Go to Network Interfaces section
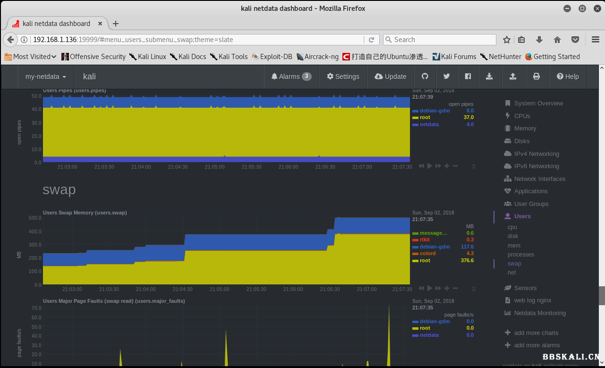Image resolution: width=605 pixels, height=368 pixels. (539, 179)
